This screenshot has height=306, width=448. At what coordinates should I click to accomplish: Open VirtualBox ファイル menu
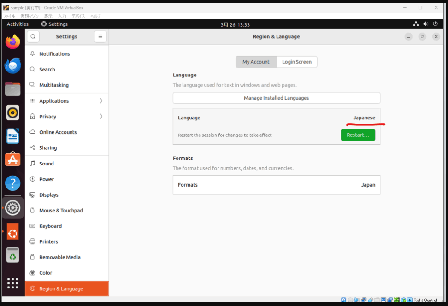click(9, 16)
